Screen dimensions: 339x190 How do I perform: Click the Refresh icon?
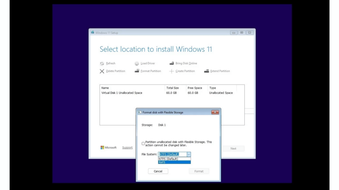(103, 63)
